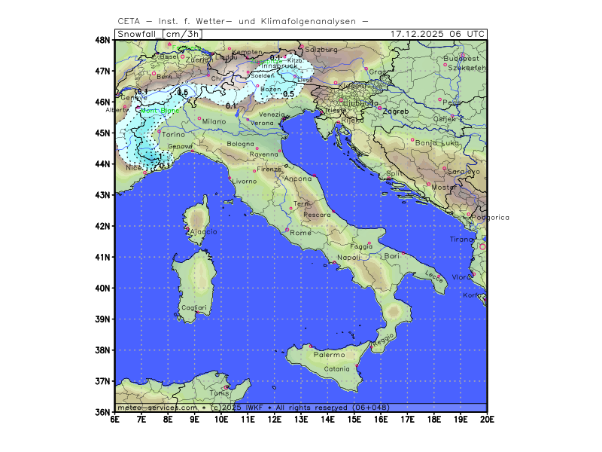Select the Ajaccio marker on Corsica
The height and width of the screenshot is (452, 602).
(187, 229)
